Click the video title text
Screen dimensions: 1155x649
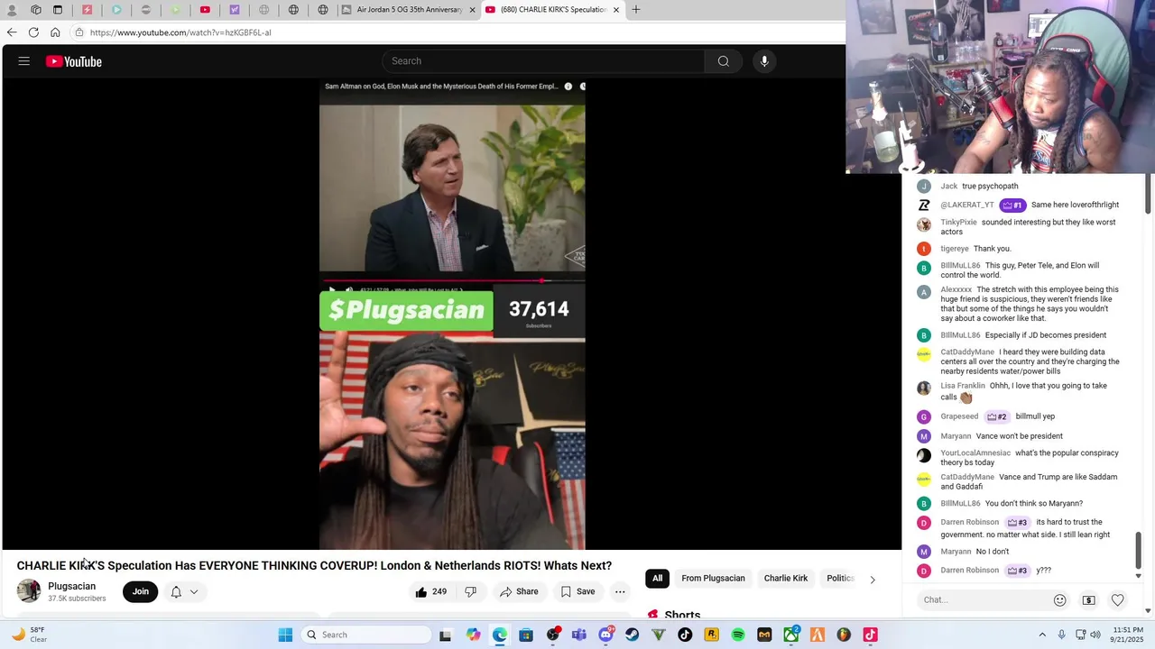[x=314, y=566]
